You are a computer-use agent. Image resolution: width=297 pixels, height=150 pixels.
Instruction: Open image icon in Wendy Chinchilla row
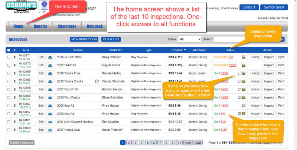tap(244, 81)
